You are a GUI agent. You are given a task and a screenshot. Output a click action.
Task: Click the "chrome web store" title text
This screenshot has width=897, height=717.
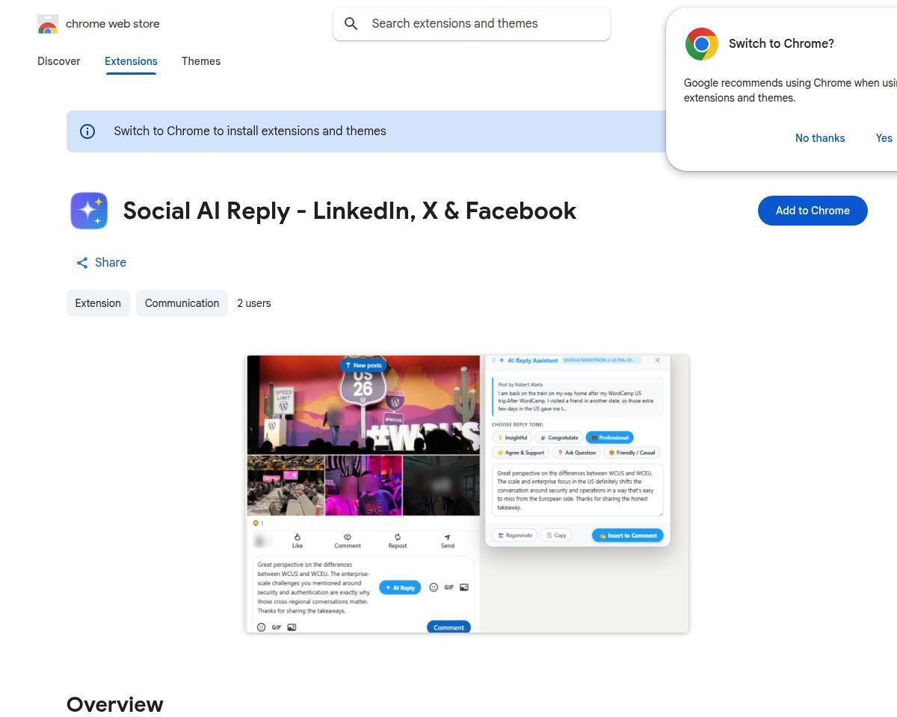click(112, 24)
